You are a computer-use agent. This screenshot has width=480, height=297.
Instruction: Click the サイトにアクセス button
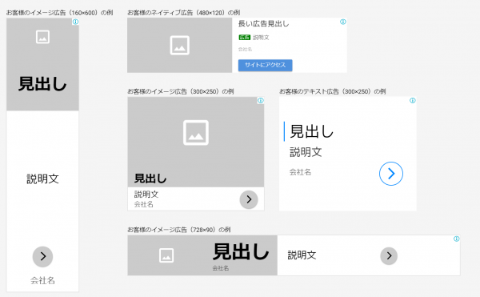point(266,65)
